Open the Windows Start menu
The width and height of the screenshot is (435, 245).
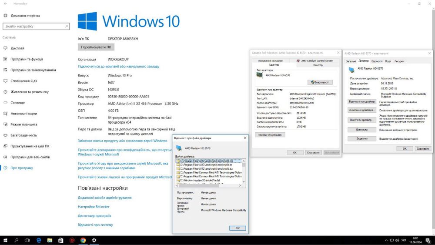pyautogui.click(x=5, y=240)
